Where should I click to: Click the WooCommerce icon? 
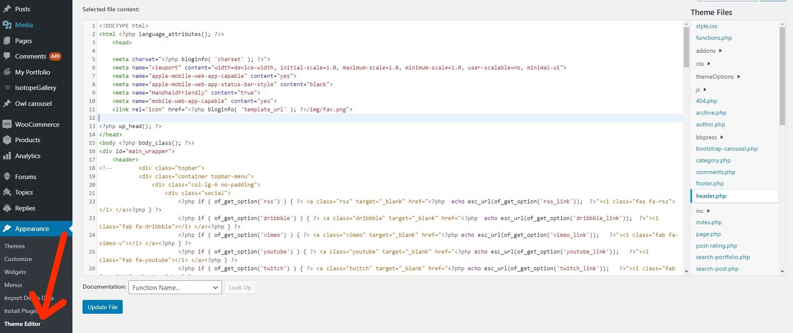[7, 124]
